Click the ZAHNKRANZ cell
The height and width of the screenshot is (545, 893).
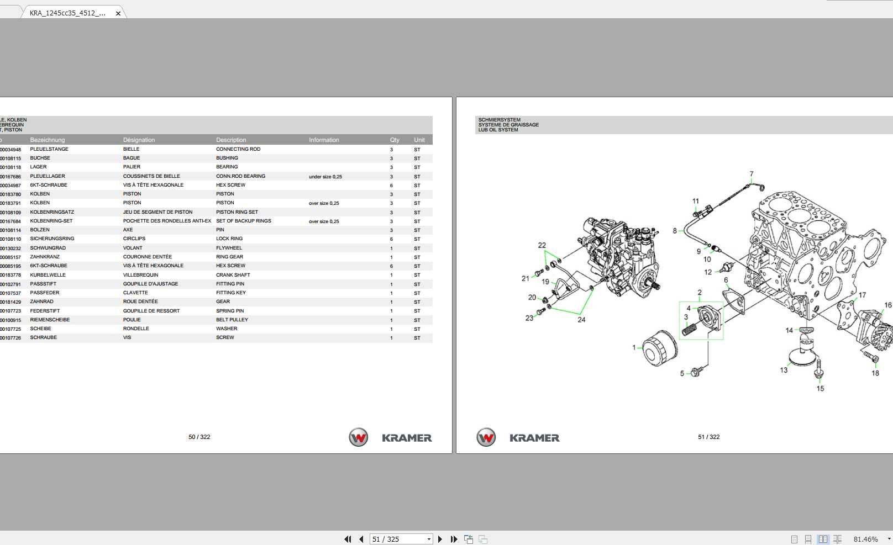tap(45, 257)
